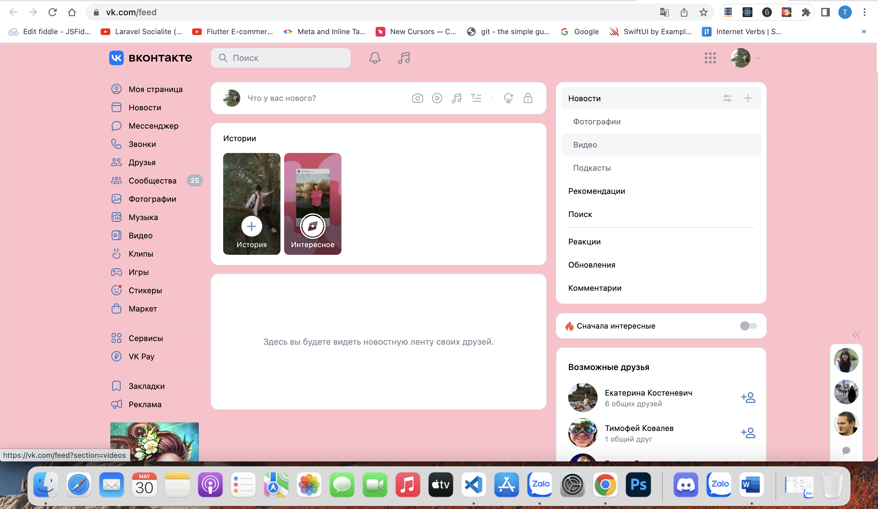Screen dimensions: 878x509
Task: Open news feed filter settings icon
Action: pyautogui.click(x=727, y=98)
